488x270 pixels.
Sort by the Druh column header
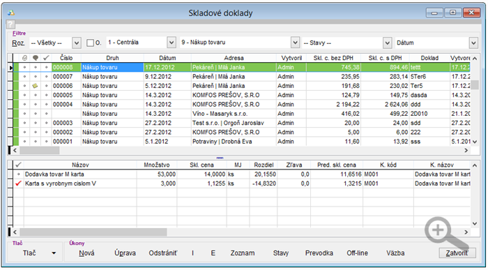point(112,58)
